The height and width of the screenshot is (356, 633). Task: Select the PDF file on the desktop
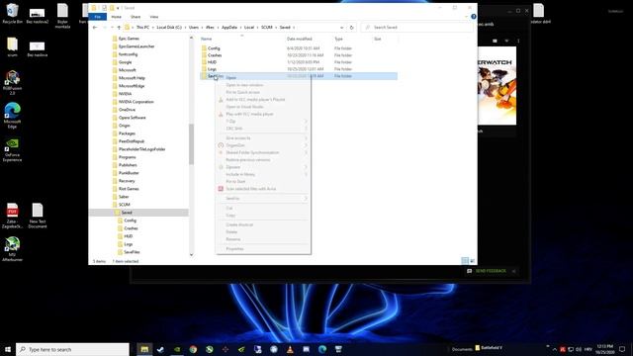(x=12, y=216)
